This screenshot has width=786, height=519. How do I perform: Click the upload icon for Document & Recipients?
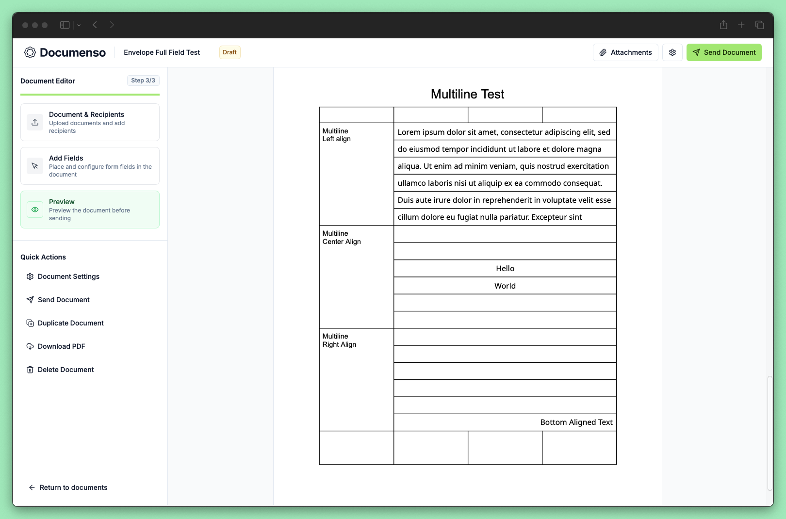coord(34,122)
